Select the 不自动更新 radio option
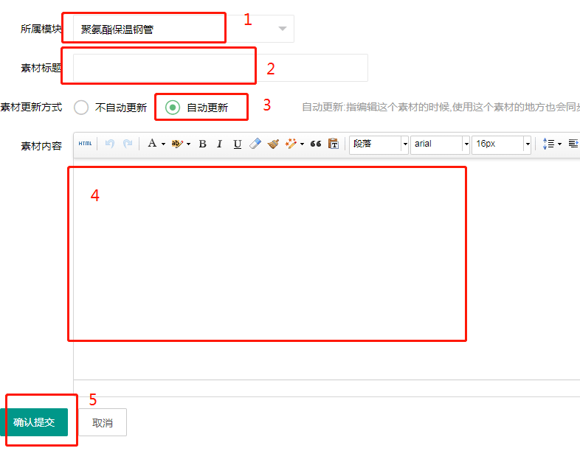Viewport: 580px width, 451px height. 82,108
